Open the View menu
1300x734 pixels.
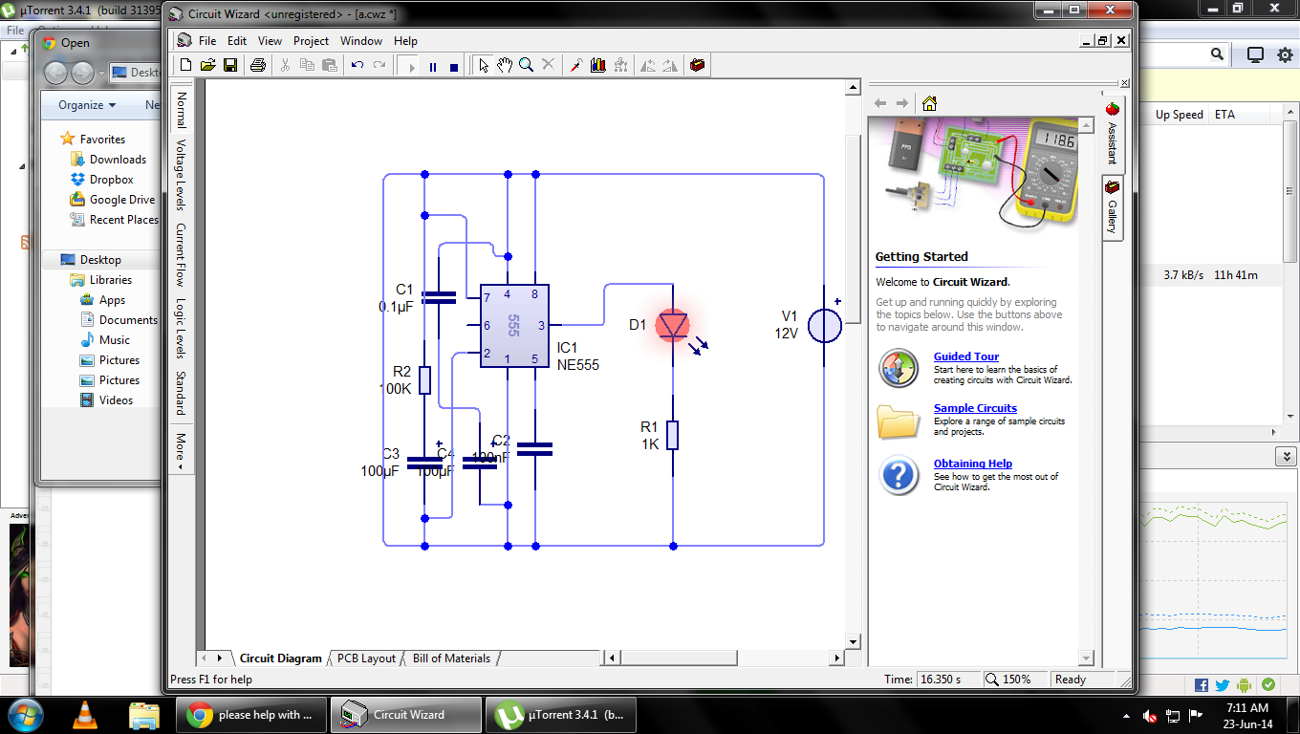point(271,41)
